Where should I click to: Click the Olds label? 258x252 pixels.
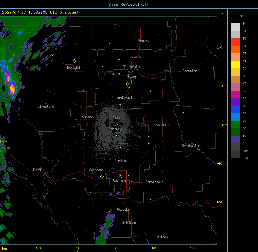click(x=116, y=118)
